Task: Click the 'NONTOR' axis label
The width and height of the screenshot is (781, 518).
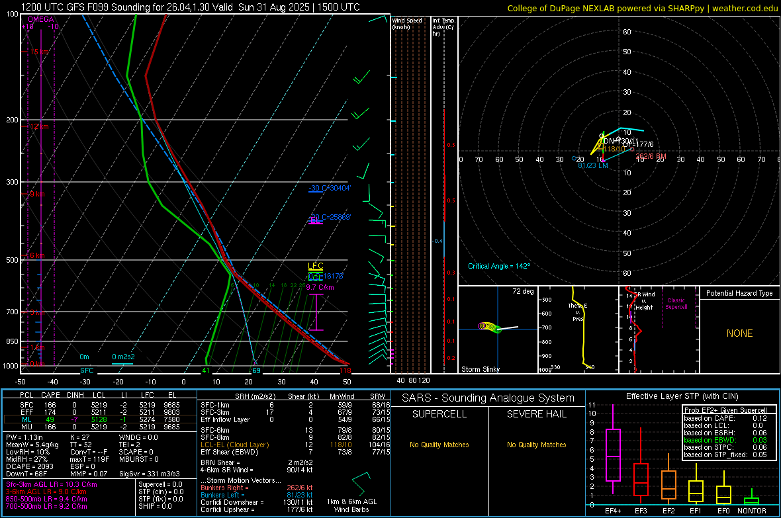Action: click(x=752, y=511)
